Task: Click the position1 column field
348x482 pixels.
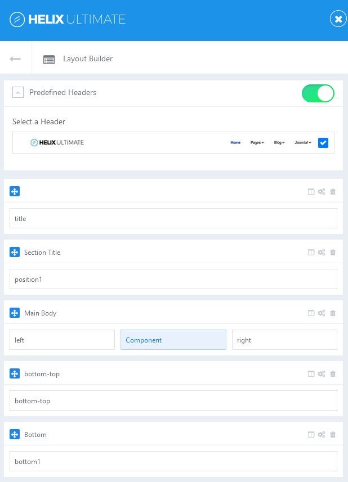Action: point(173,280)
